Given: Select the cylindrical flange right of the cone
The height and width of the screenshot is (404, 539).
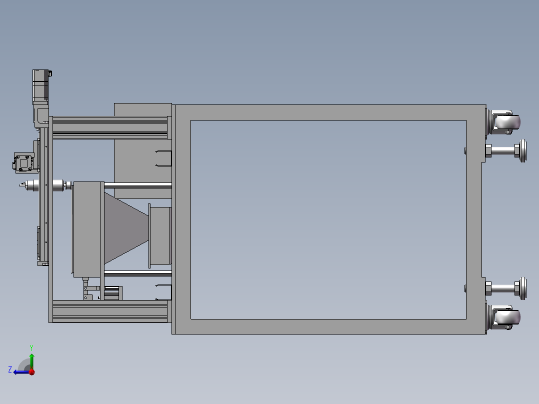Looking at the screenshot, I should (x=160, y=236).
